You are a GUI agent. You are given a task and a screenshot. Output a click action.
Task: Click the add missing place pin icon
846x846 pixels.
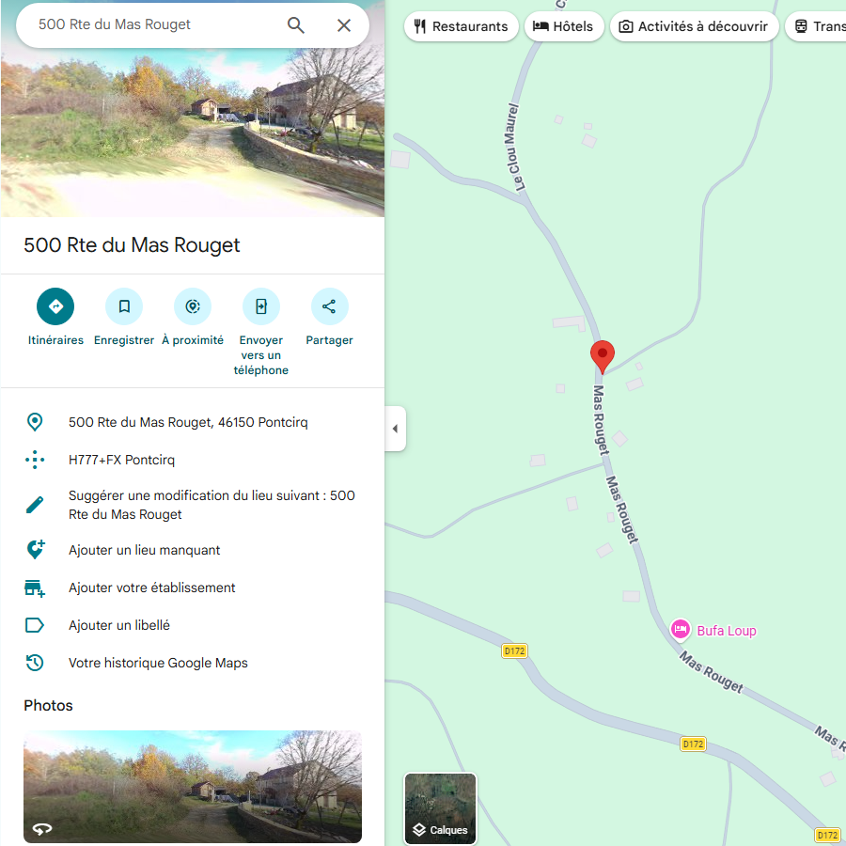click(36, 550)
